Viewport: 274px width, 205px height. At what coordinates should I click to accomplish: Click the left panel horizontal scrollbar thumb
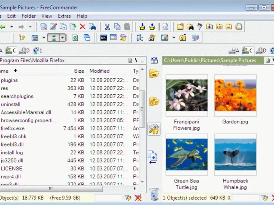pyautogui.click(x=51, y=189)
